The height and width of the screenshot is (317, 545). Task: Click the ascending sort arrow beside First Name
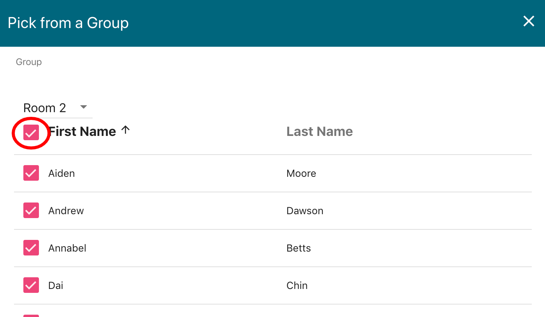(125, 130)
